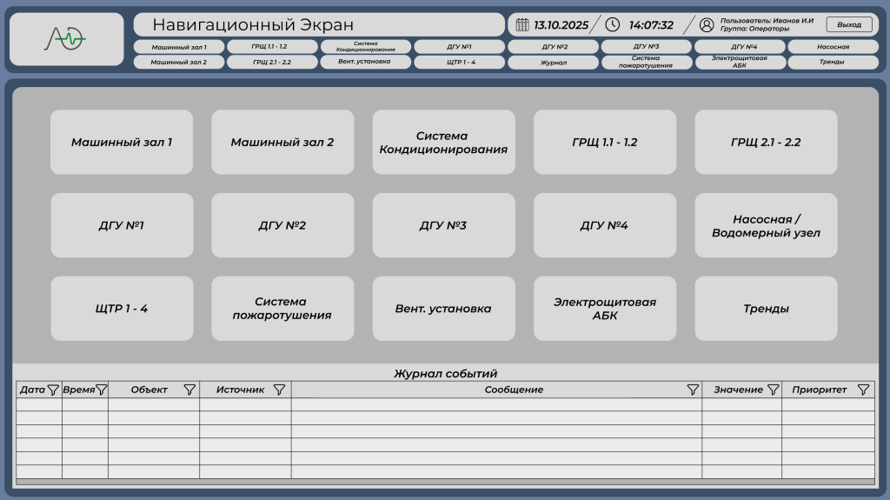Expand the Сообщение column filter

693,390
